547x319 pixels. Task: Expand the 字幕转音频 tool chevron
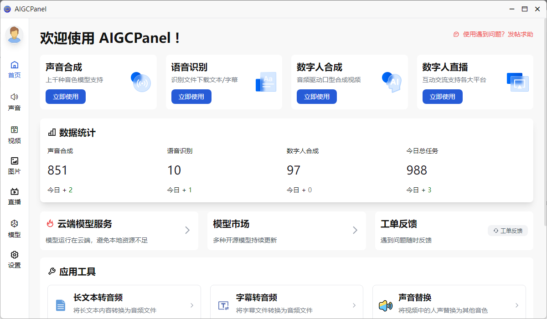(354, 305)
